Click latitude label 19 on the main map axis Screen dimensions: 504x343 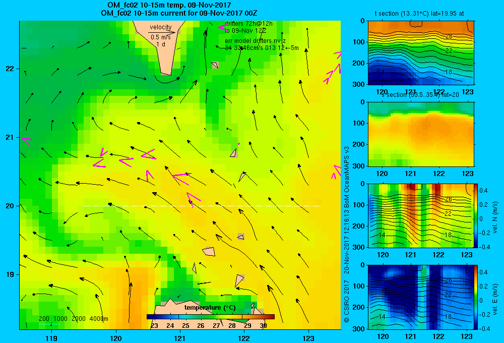[10, 274]
